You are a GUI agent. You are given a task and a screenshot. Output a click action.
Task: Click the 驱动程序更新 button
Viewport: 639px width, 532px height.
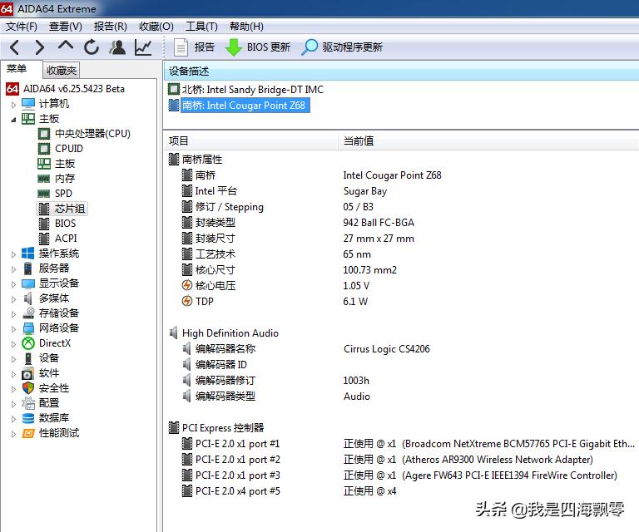(x=342, y=47)
